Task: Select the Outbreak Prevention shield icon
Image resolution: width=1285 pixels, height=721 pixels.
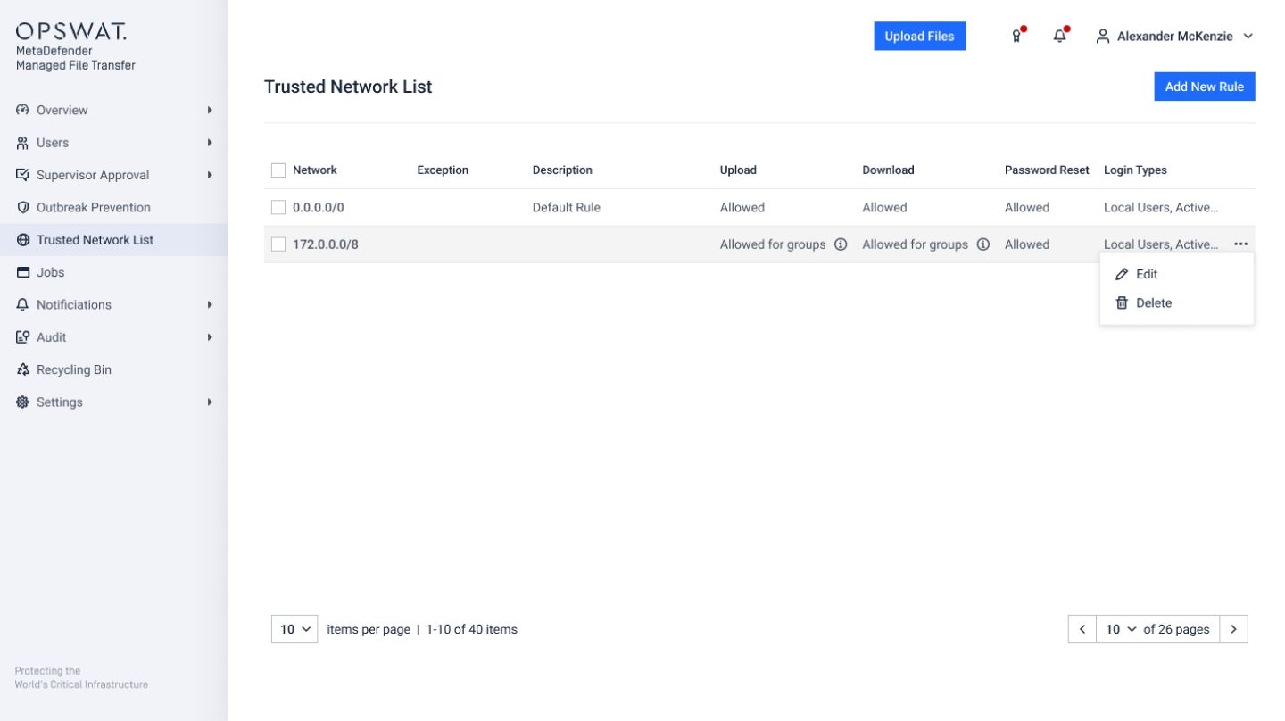Action: [20, 207]
